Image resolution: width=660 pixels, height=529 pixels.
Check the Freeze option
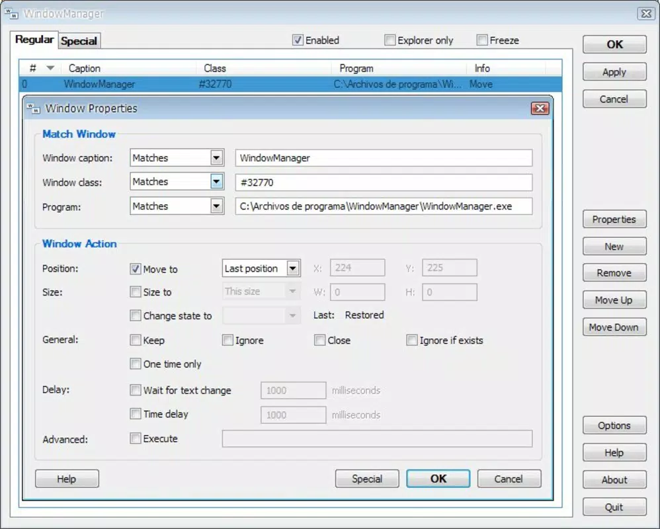click(x=482, y=40)
